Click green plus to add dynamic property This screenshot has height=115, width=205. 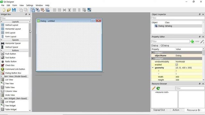click(x=192, y=42)
